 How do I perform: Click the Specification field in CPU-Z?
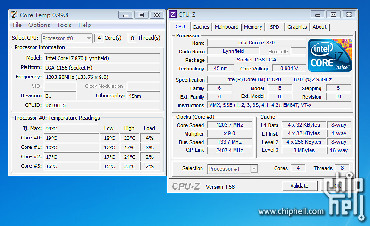click(279, 79)
